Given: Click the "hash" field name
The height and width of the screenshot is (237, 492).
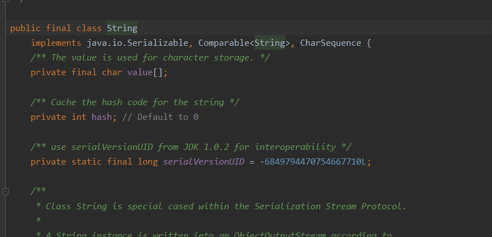Looking at the screenshot, I should (x=102, y=117).
